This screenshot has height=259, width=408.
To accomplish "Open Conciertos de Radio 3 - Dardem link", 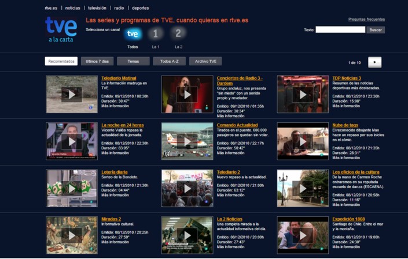I will [240, 81].
